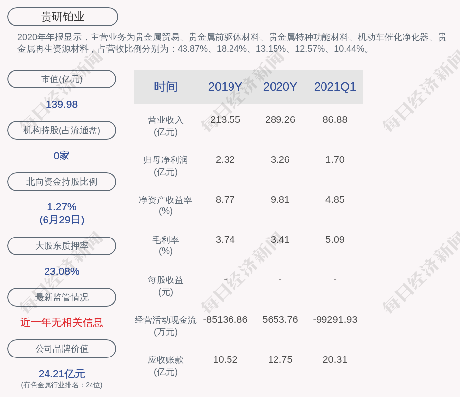Click revenue value 86.88

335,120
